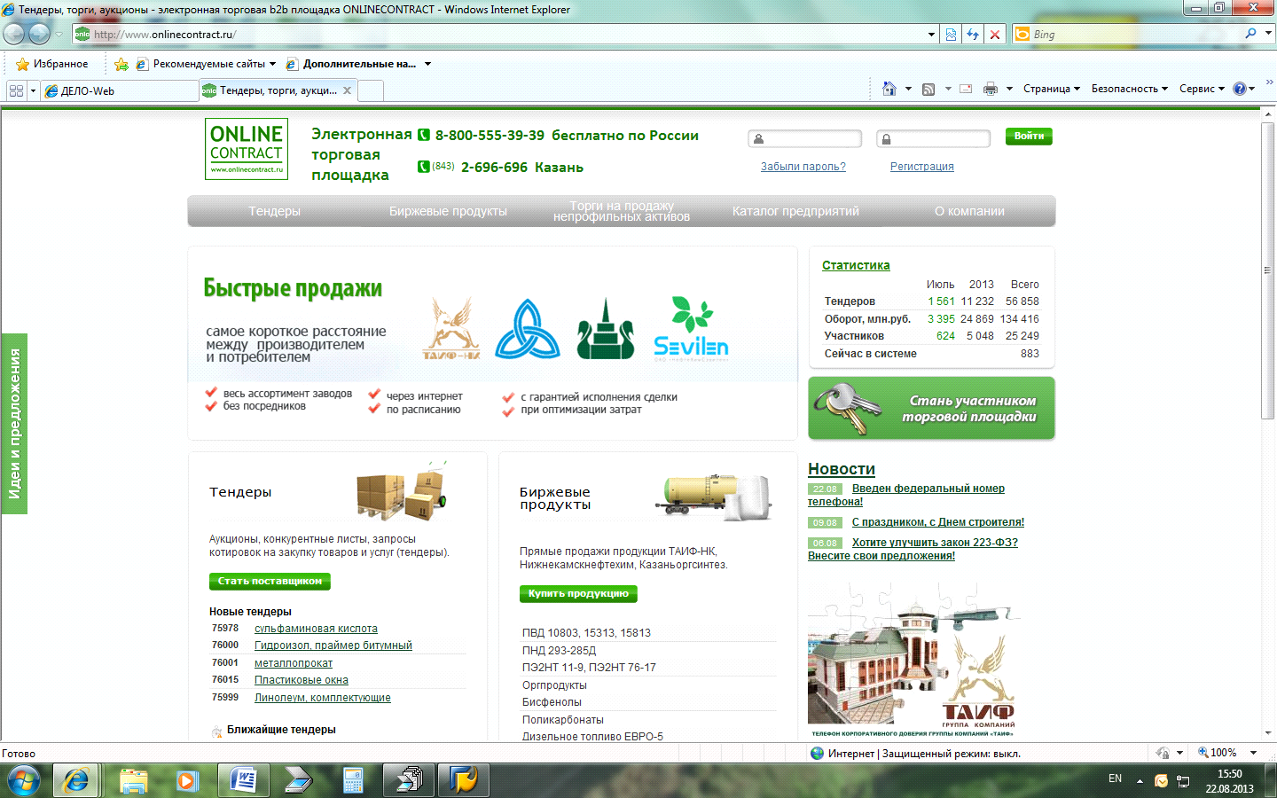The width and height of the screenshot is (1277, 798).
Task: Open the Windows Start menu
Action: (23, 780)
